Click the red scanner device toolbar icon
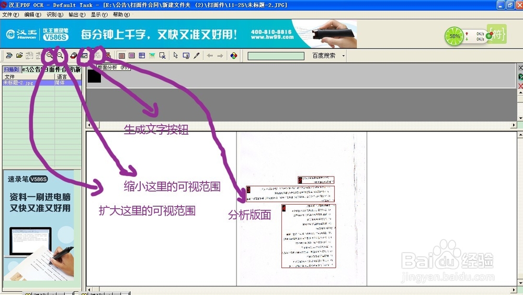The width and height of the screenshot is (523, 295). click(74, 55)
